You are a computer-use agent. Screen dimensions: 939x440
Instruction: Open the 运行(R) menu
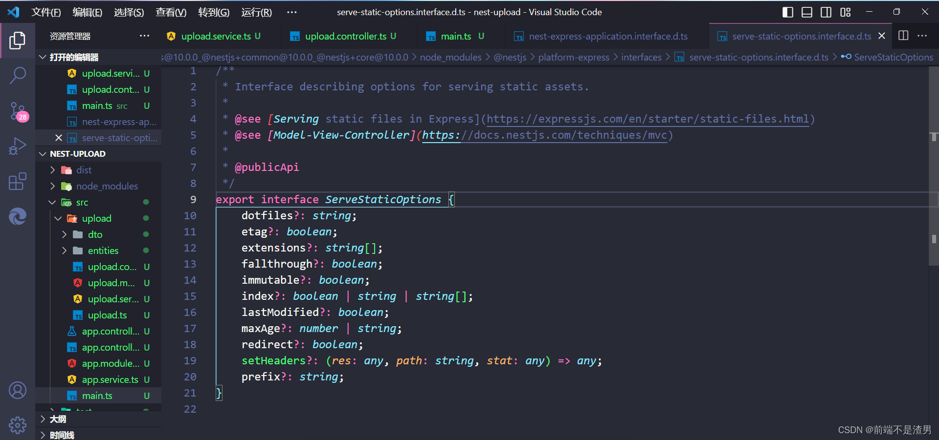point(256,12)
